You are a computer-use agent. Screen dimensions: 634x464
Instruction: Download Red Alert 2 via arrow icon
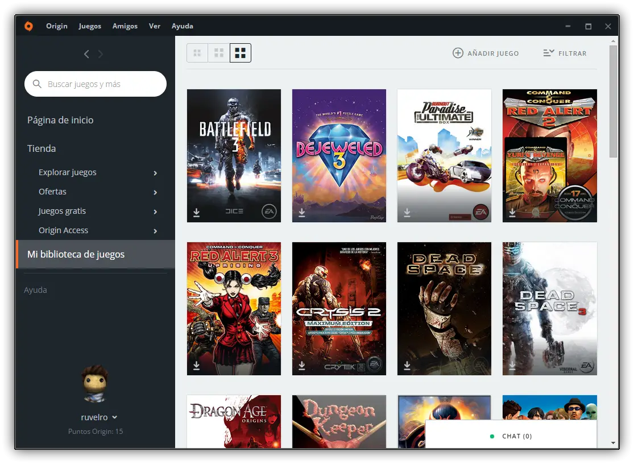[512, 212]
